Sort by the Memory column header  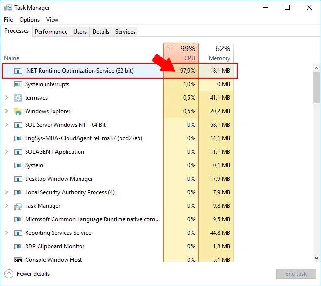point(216,53)
